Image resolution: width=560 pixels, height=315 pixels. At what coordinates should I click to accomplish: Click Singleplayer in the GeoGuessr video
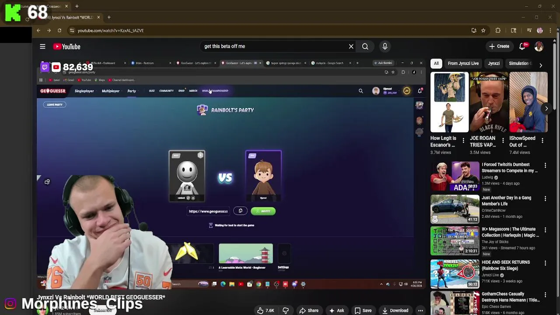coord(84,91)
